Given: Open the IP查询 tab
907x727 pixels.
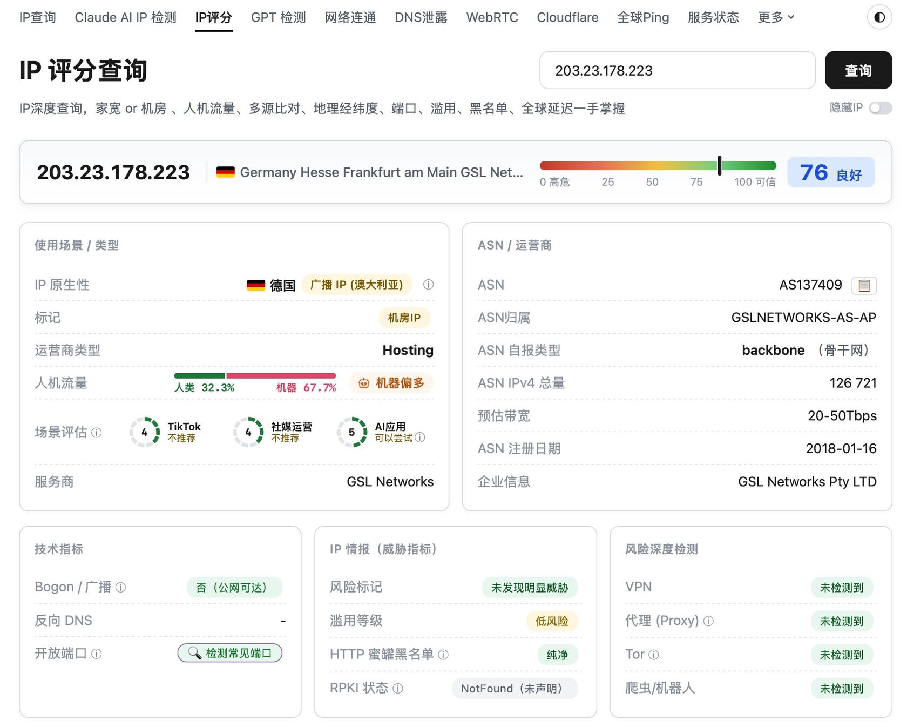Looking at the screenshot, I should click(x=38, y=17).
